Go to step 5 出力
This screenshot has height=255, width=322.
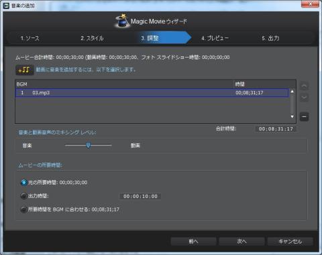point(270,38)
